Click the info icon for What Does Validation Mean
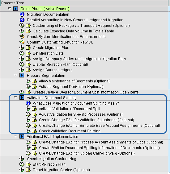 click(x=28, y=103)
